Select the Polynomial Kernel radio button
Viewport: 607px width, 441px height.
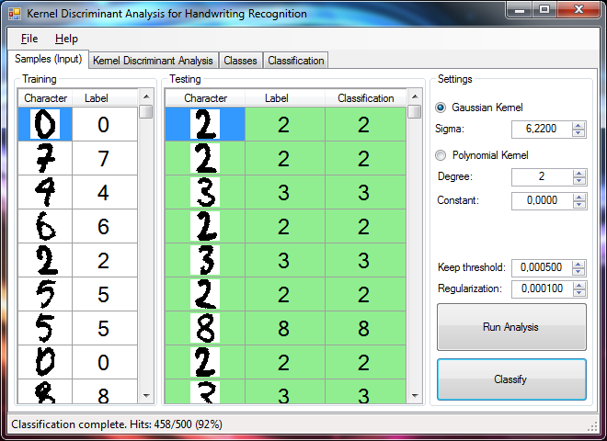441,155
